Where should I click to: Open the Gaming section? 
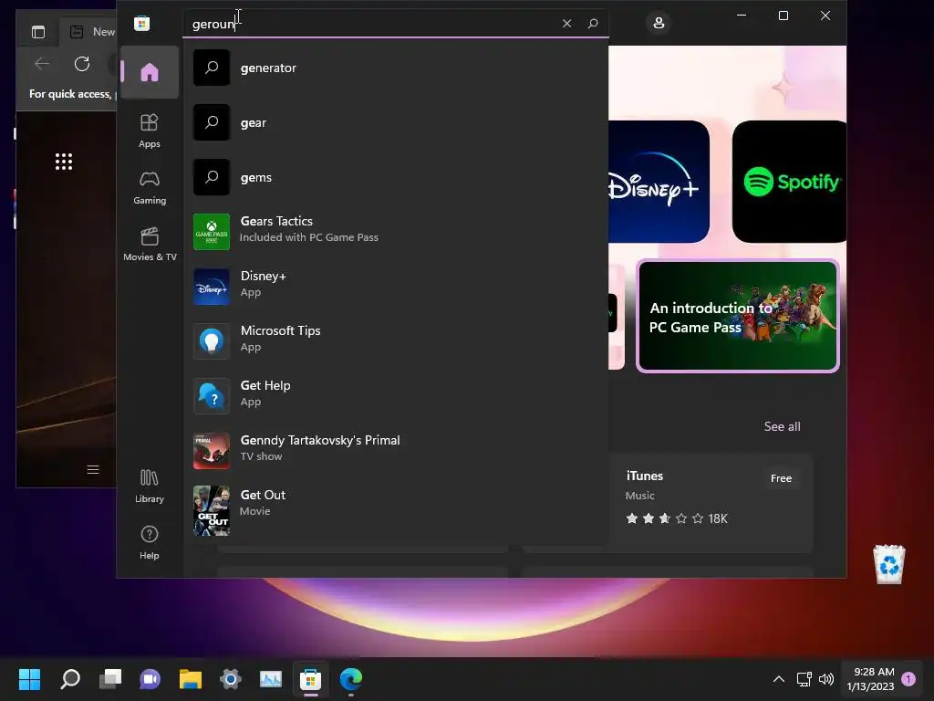coord(150,187)
